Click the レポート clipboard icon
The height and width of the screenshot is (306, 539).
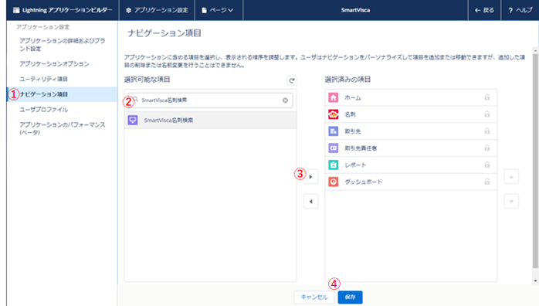pos(333,165)
